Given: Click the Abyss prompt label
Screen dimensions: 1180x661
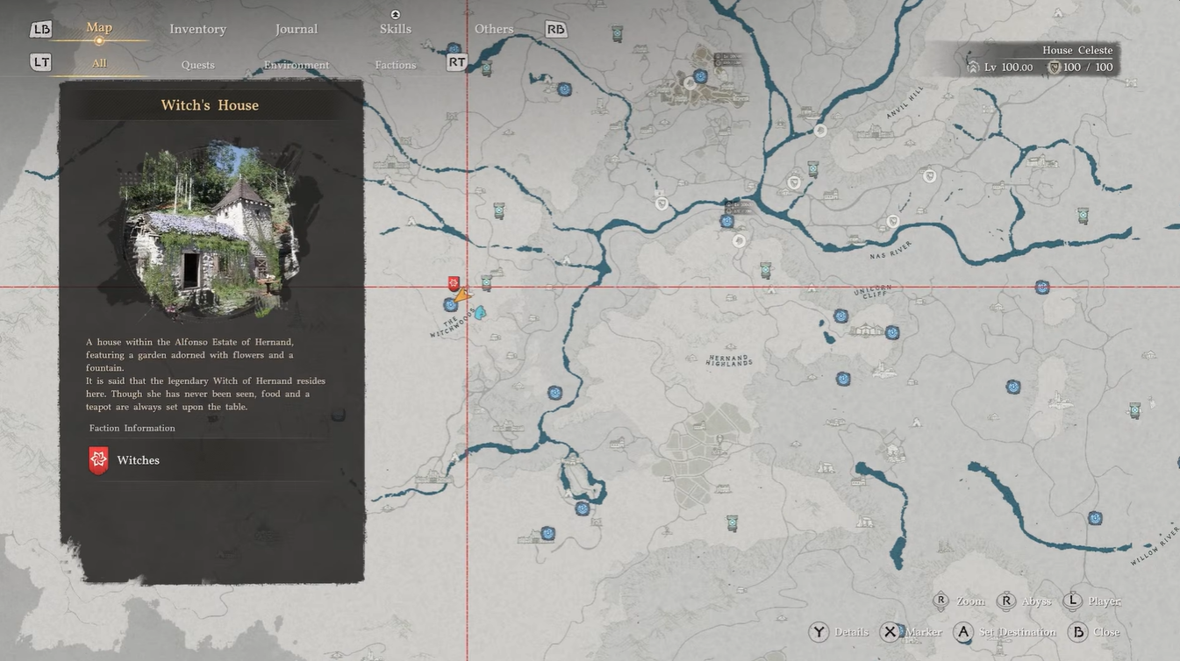Looking at the screenshot, I should tap(1036, 601).
